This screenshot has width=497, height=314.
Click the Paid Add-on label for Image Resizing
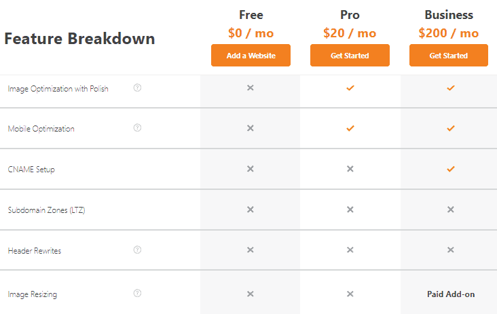(x=451, y=294)
